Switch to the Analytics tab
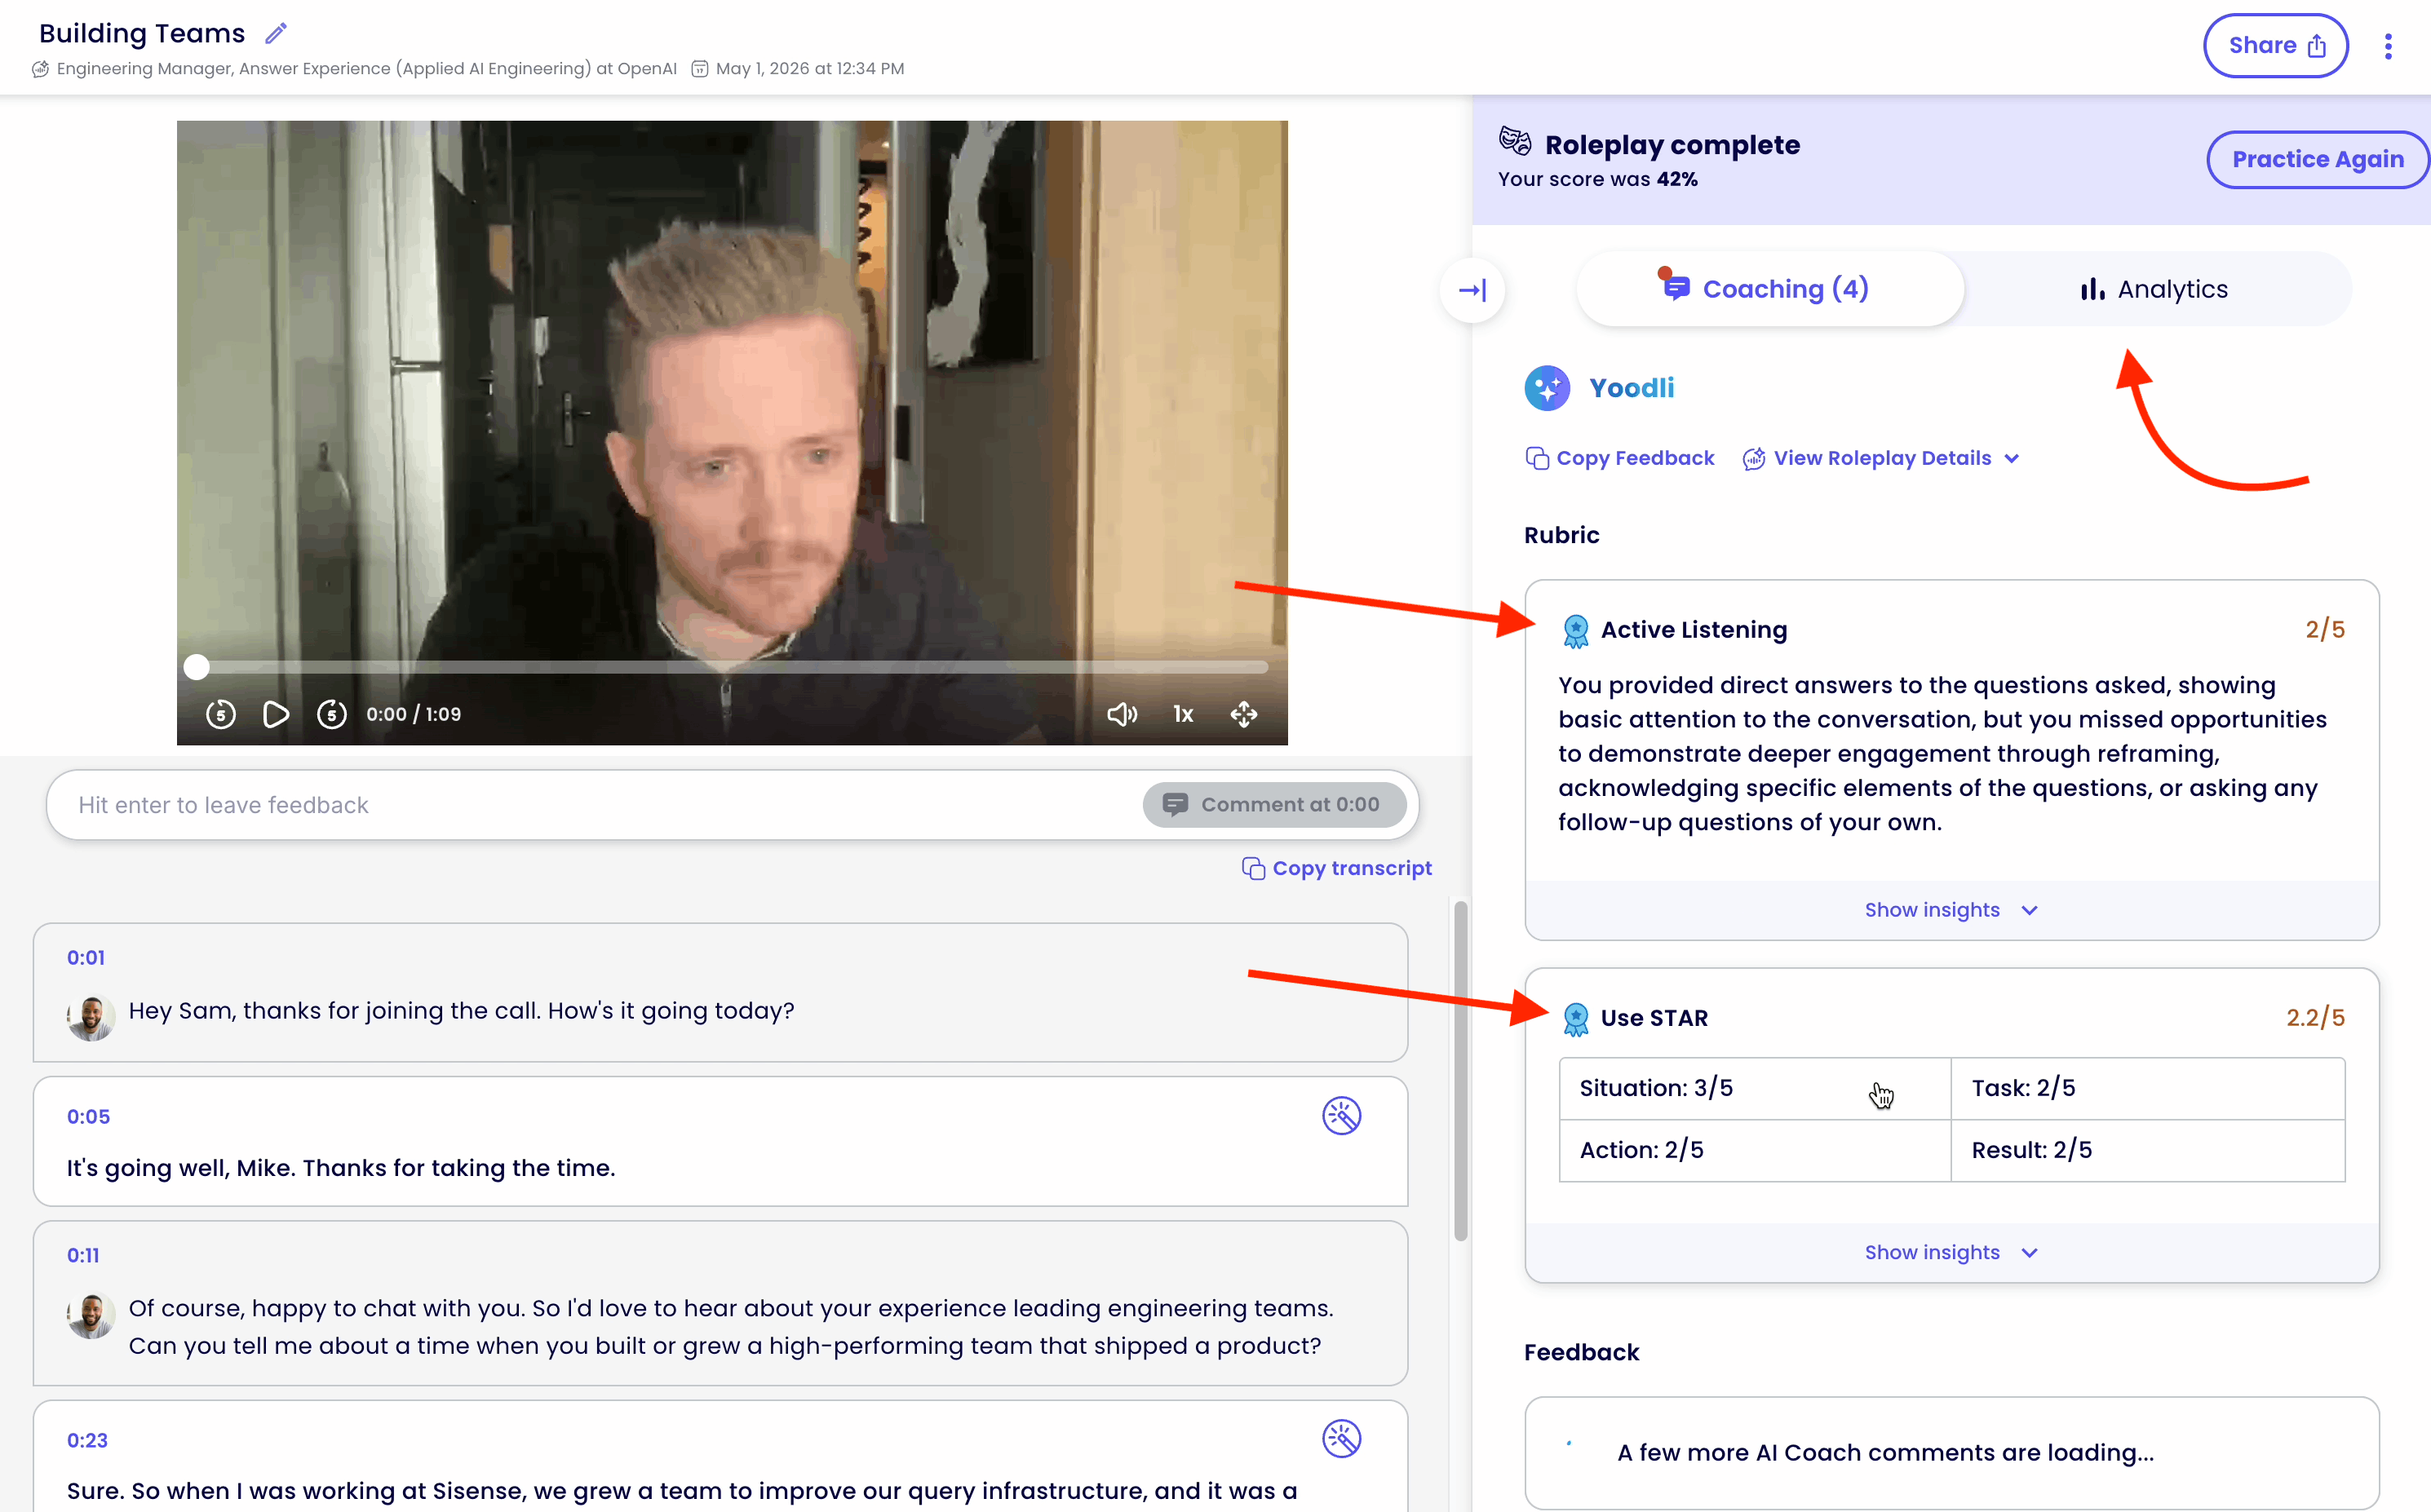Screen dimensions: 2431x1512 (2156, 289)
